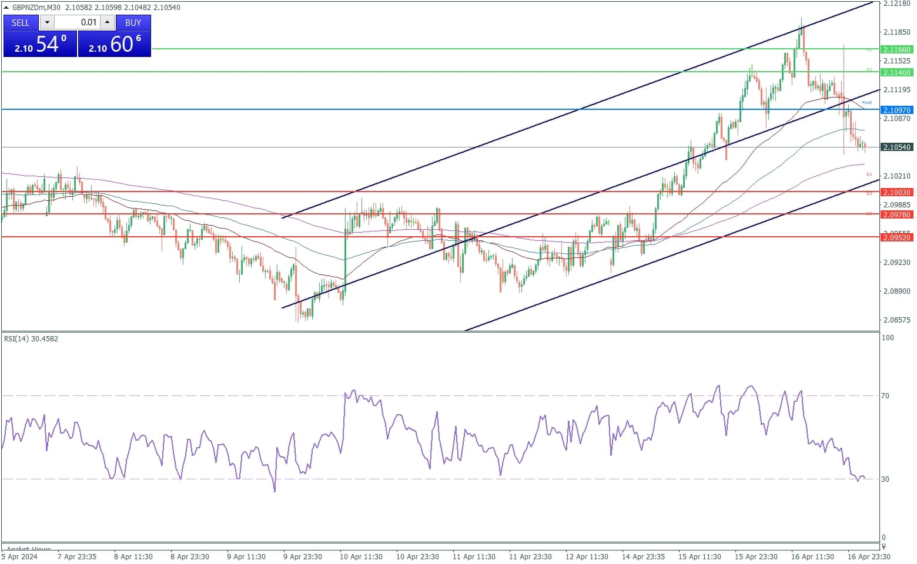Click the 14 Apr 23:35 time label
The image size is (917, 564).
pos(643,557)
